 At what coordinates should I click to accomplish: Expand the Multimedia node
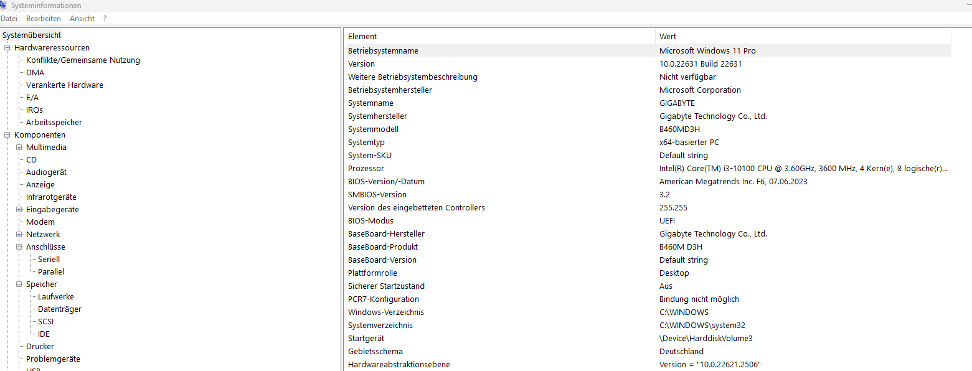19,148
